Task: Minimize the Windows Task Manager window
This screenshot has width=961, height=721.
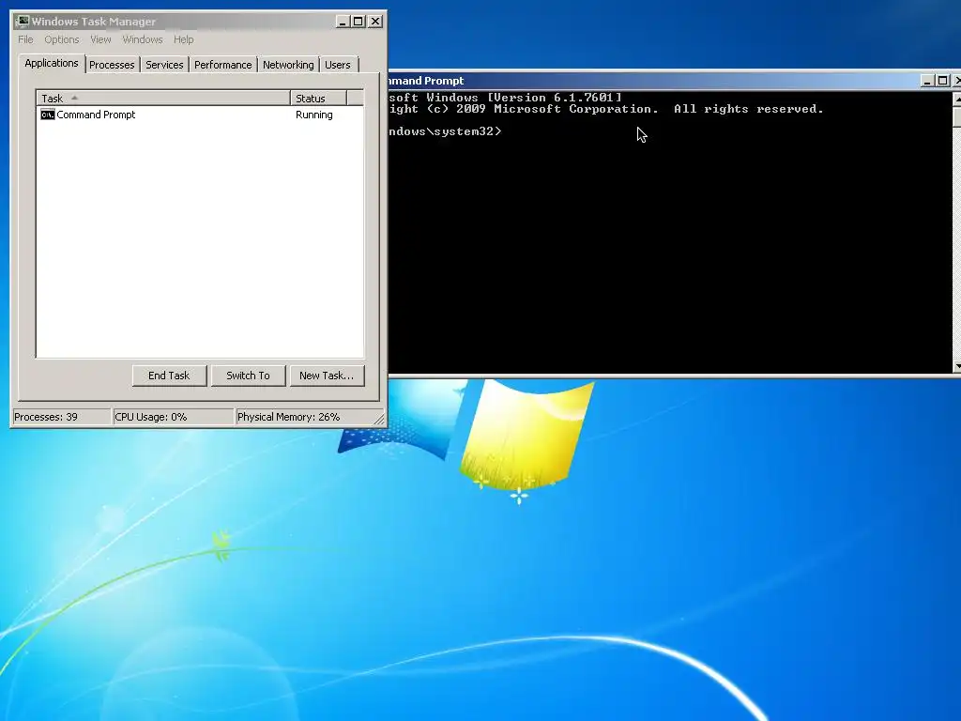Action: pyautogui.click(x=343, y=22)
